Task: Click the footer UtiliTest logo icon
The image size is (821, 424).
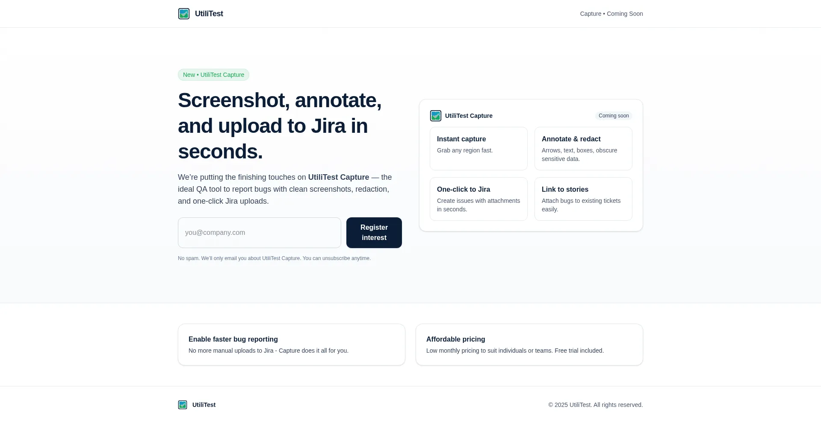Action: [183, 405]
